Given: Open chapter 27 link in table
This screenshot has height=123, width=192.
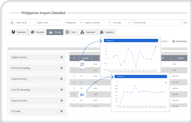Looking at the screenshot, I should click(82, 64).
